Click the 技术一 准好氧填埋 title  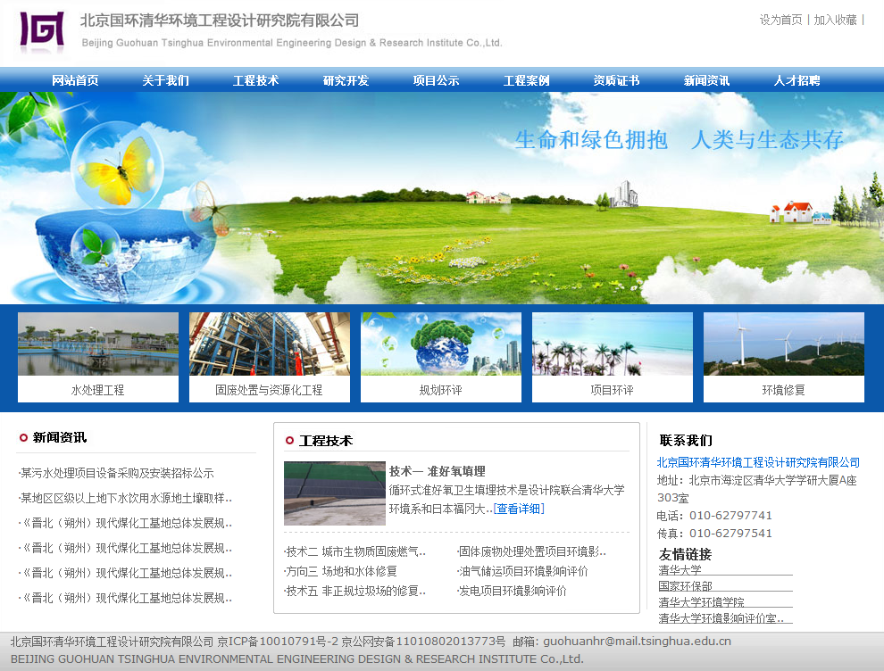pos(438,471)
